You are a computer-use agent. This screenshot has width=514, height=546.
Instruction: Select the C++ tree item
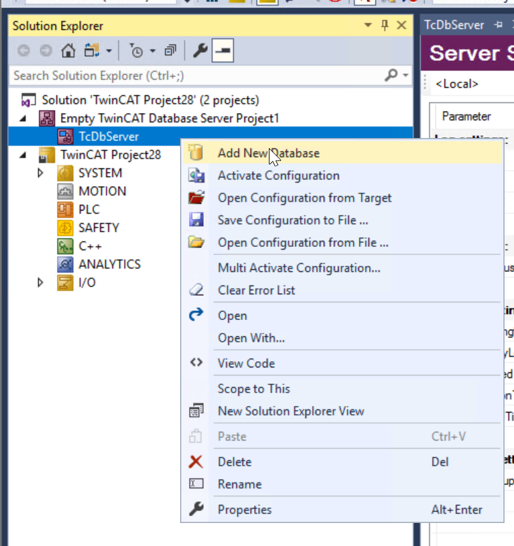tap(90, 246)
